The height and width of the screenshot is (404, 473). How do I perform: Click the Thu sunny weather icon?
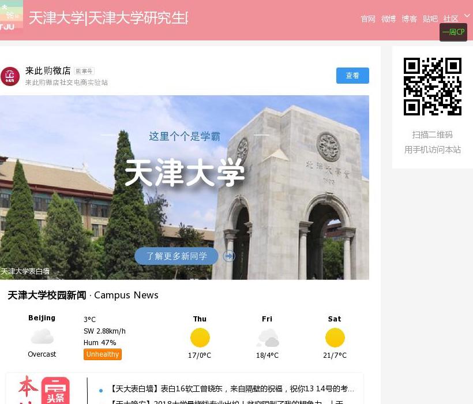(x=200, y=338)
